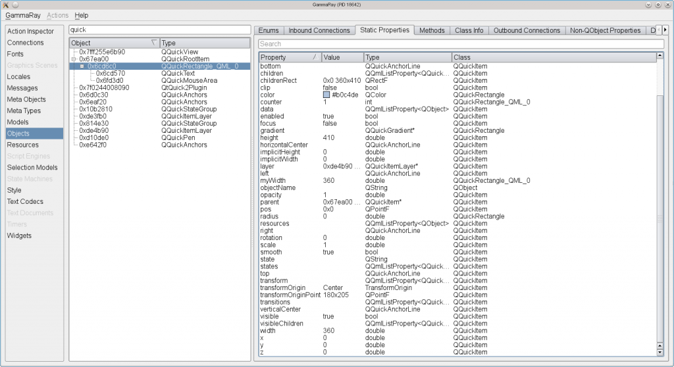Sort properties by the Value column header
The image size is (674, 367).
pos(342,57)
